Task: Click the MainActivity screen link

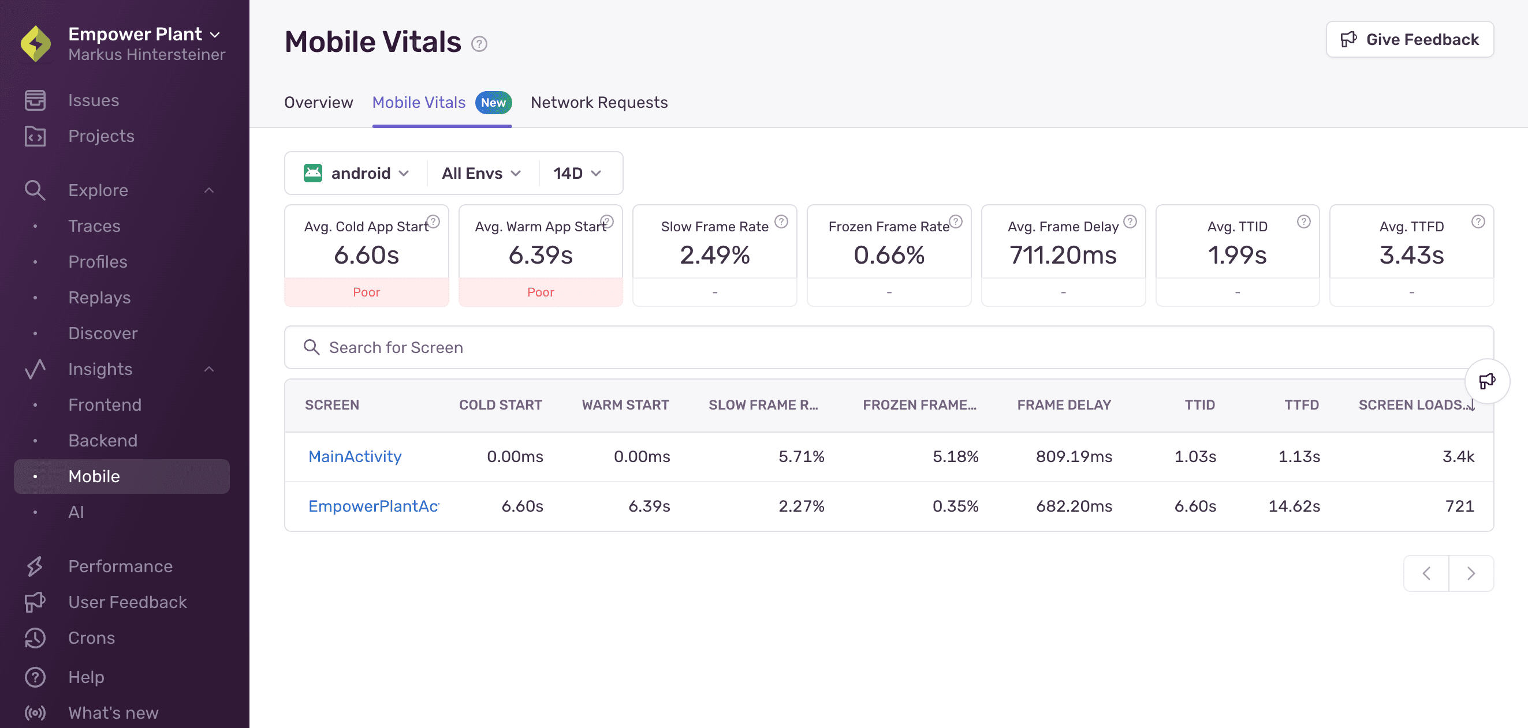Action: click(x=355, y=456)
